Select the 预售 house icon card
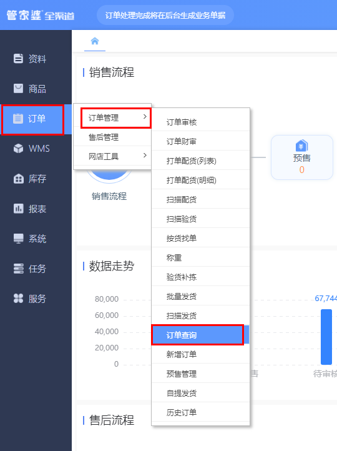This screenshot has height=451, width=337. (x=301, y=157)
